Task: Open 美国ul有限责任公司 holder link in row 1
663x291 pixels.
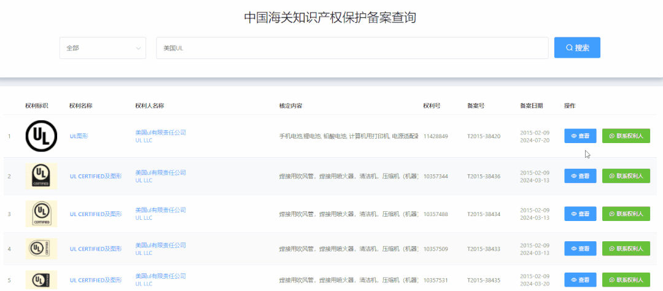Action: (x=161, y=133)
